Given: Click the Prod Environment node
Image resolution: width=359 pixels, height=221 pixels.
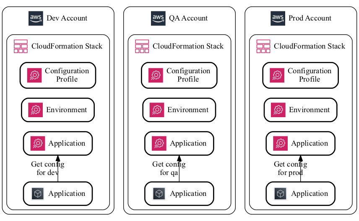Looking at the screenshot, I should click(300, 110).
